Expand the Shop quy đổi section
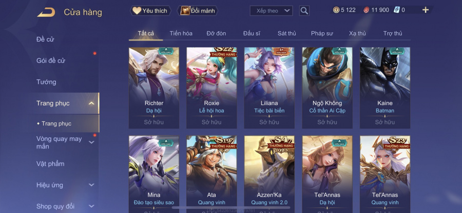This screenshot has width=462, height=213. [91, 206]
